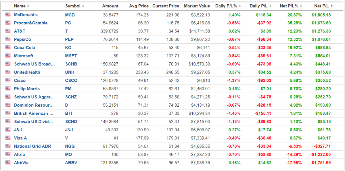The width and height of the screenshot is (345, 171).
Task: Click the MCD ticker symbol
Action: 70,15
